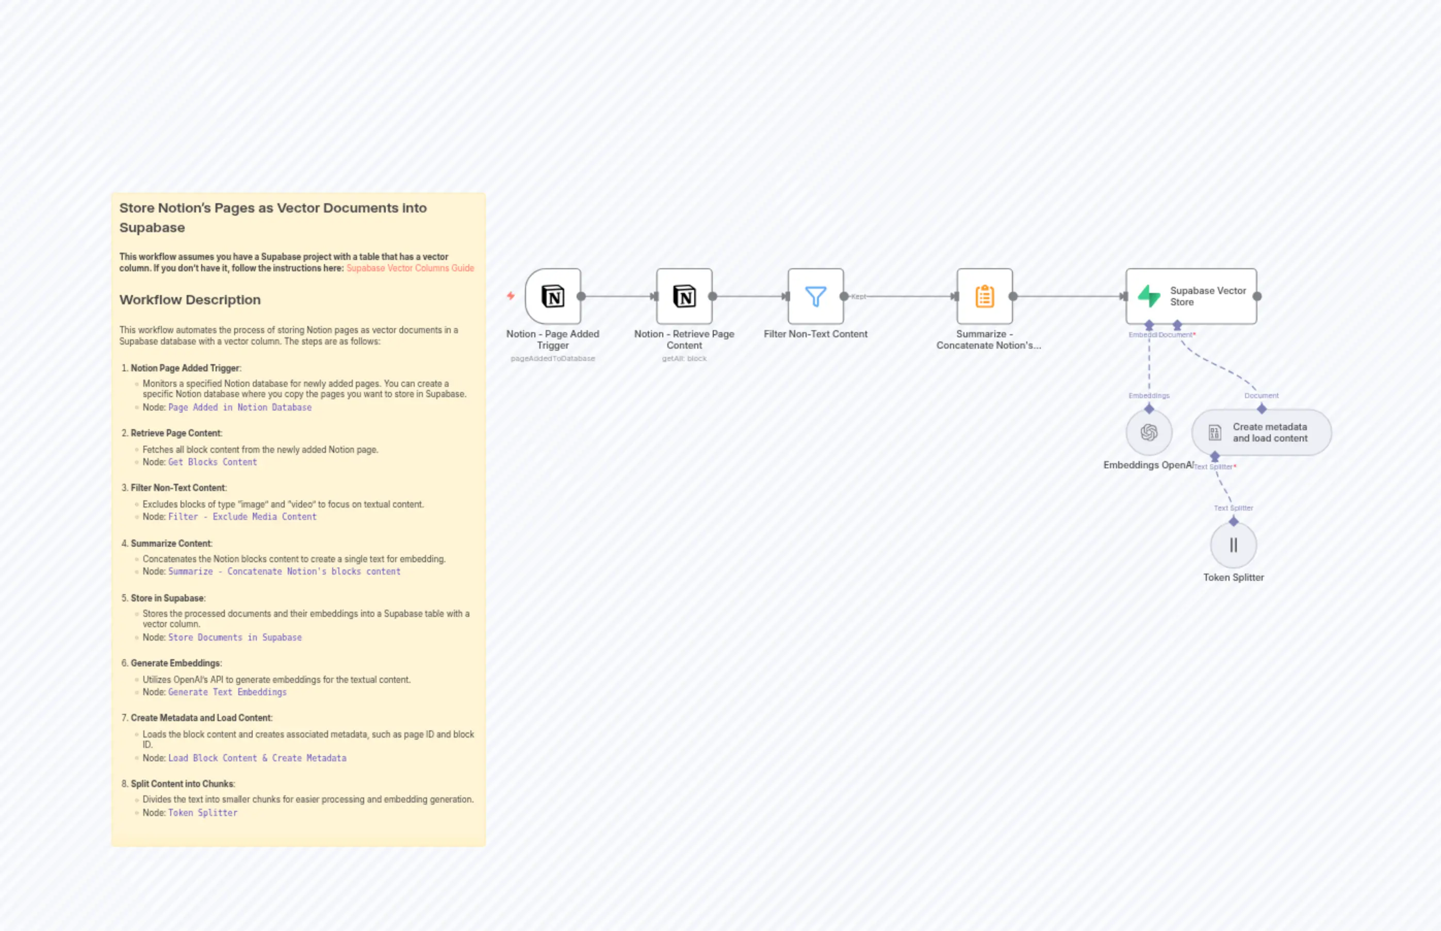Screen dimensions: 1441x931
Task: Open the Supabase Vector Store node
Action: pos(1190,296)
